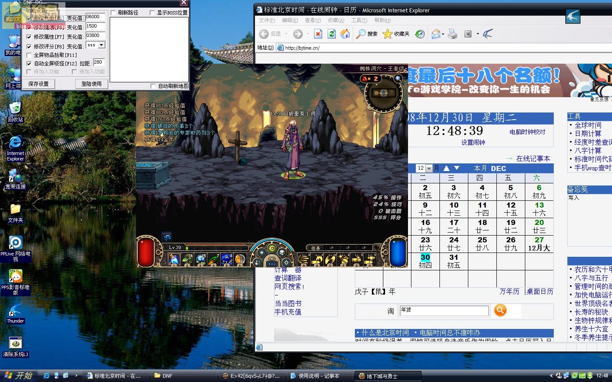Toggle 修改属性[F7] checkbox

pyautogui.click(x=29, y=37)
